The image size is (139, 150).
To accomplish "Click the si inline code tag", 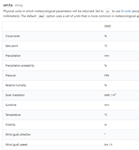I will [108, 11].
